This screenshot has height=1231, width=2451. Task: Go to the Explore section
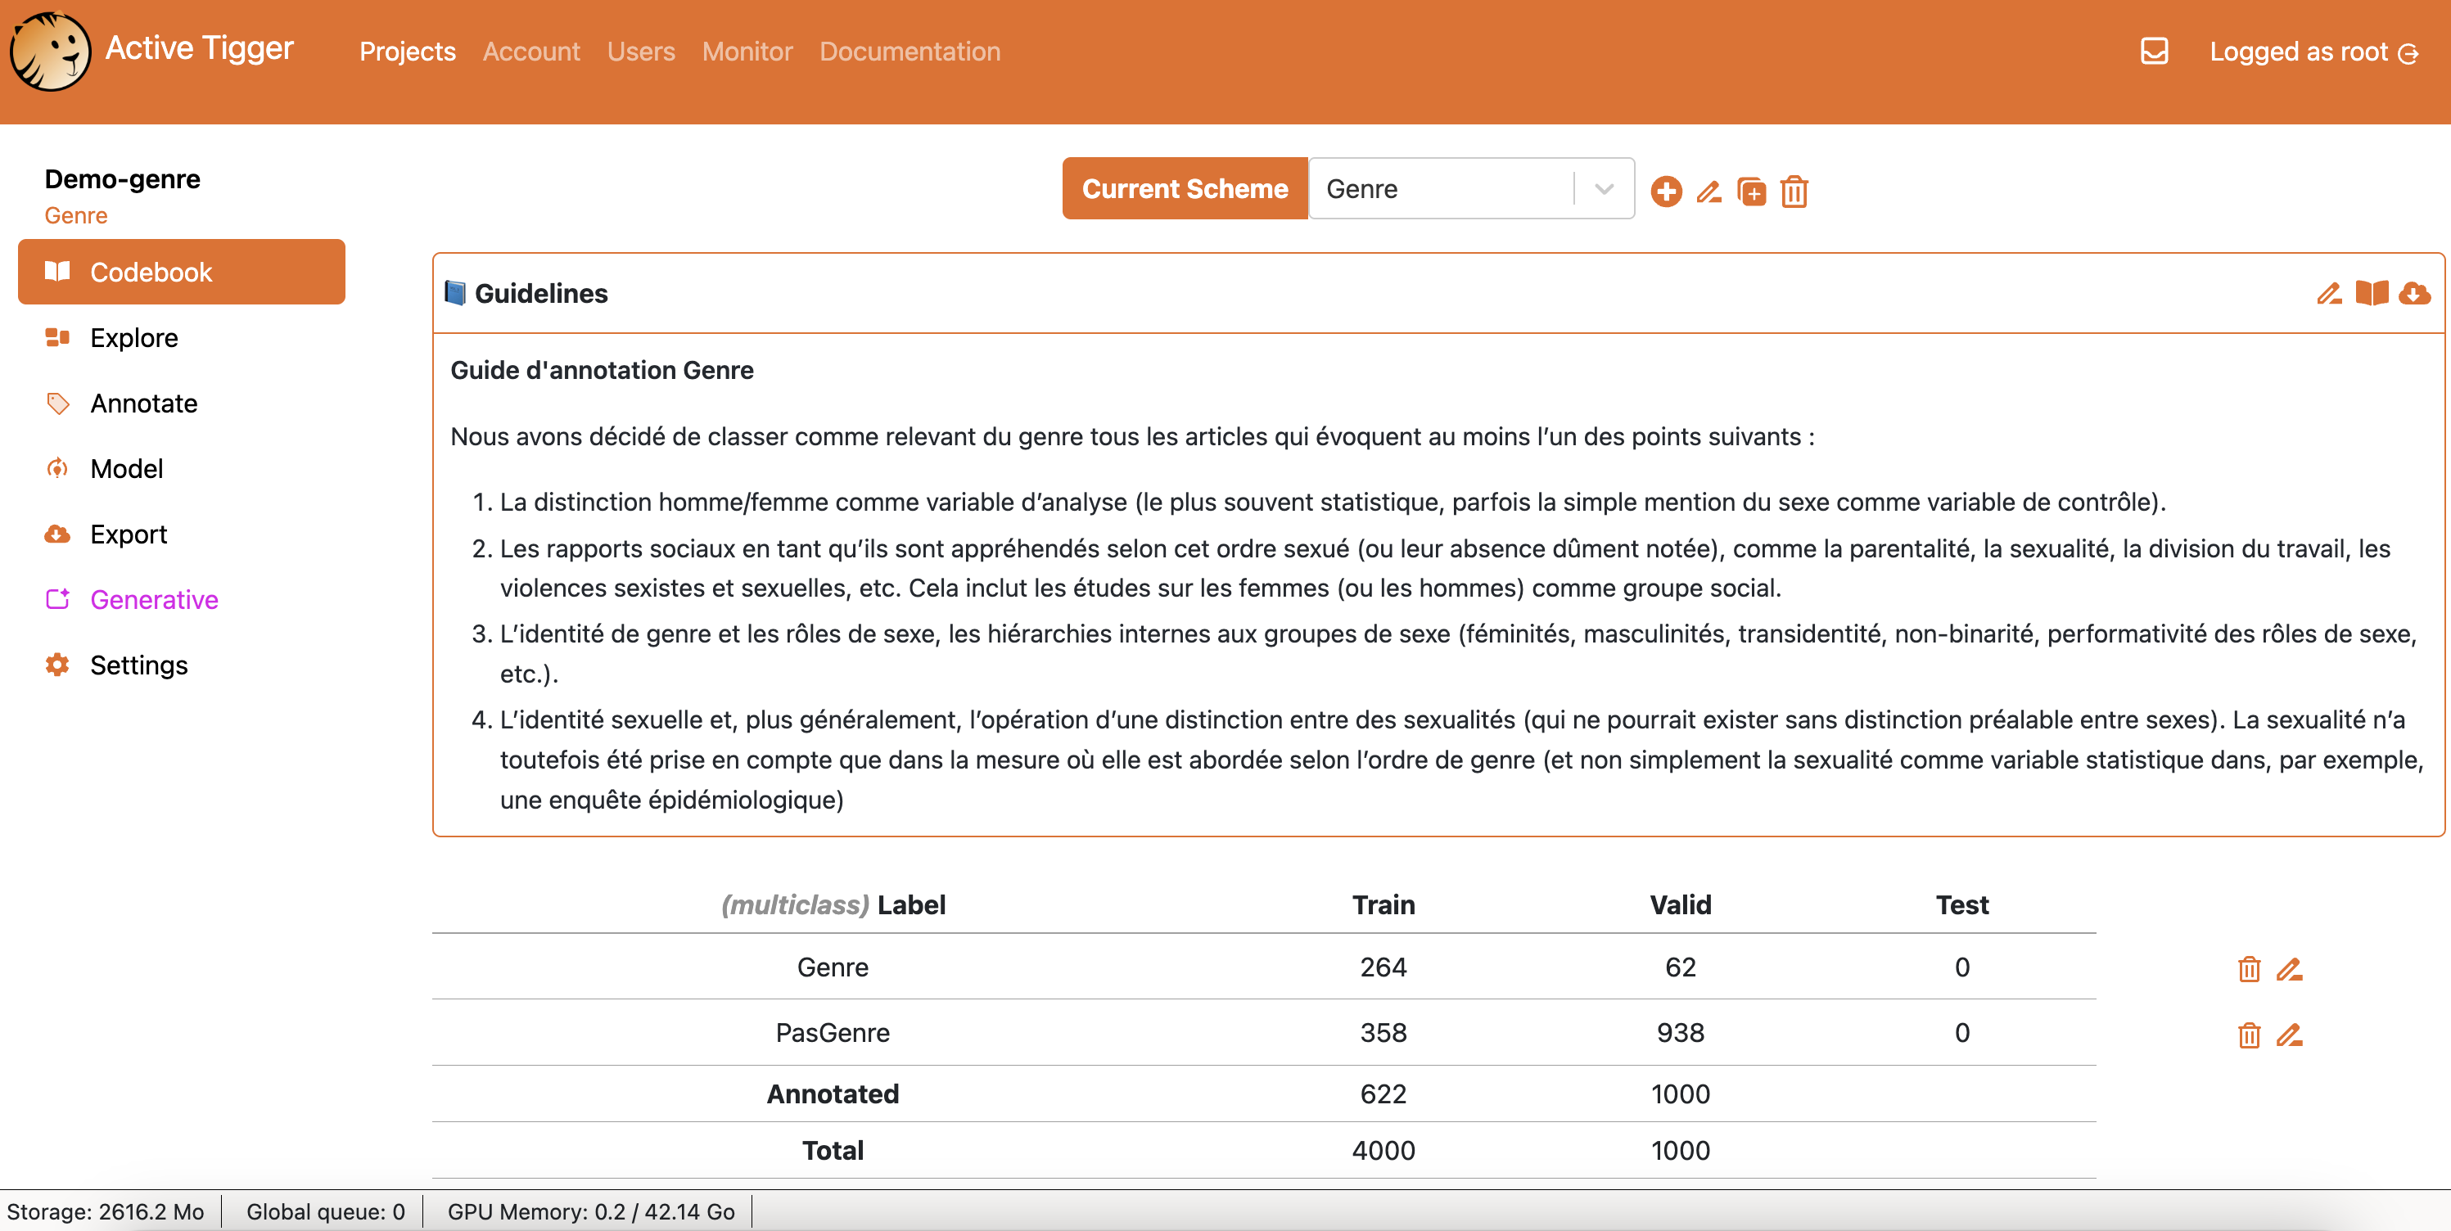pyautogui.click(x=182, y=338)
